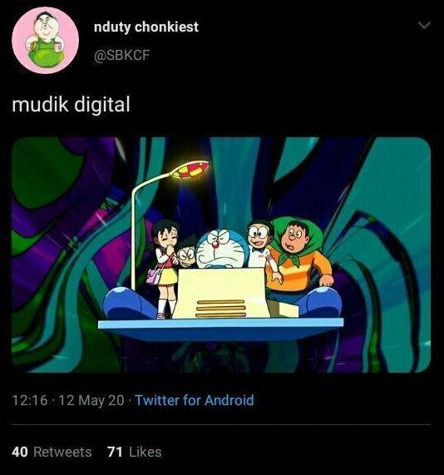This screenshot has width=444, height=475.
Task: Open the nduty chonkiest profile avatar
Action: (46, 40)
